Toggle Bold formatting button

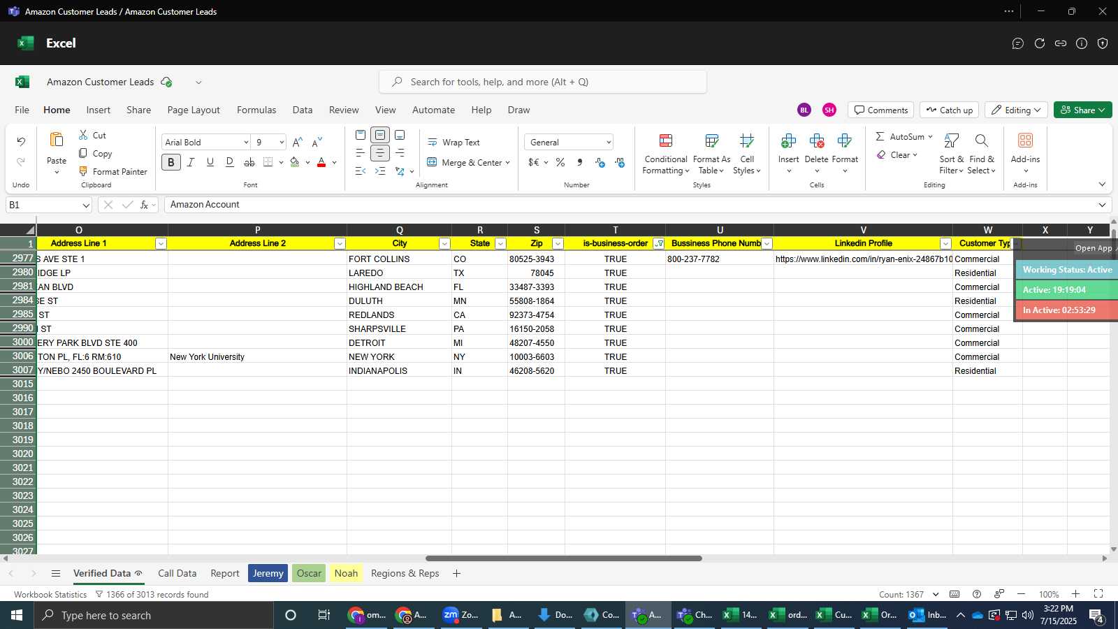(x=170, y=162)
